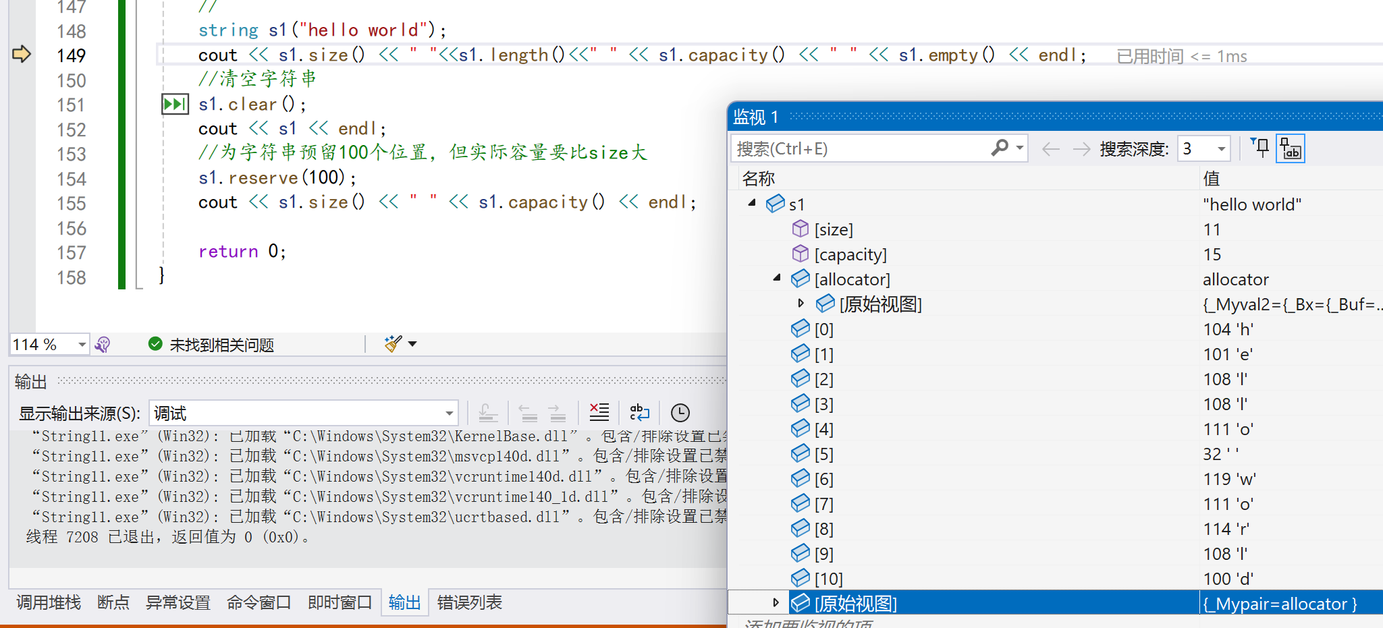Viewport: 1383px width, 628px height.
Task: Click the icon beside element [9]
Action: [801, 552]
